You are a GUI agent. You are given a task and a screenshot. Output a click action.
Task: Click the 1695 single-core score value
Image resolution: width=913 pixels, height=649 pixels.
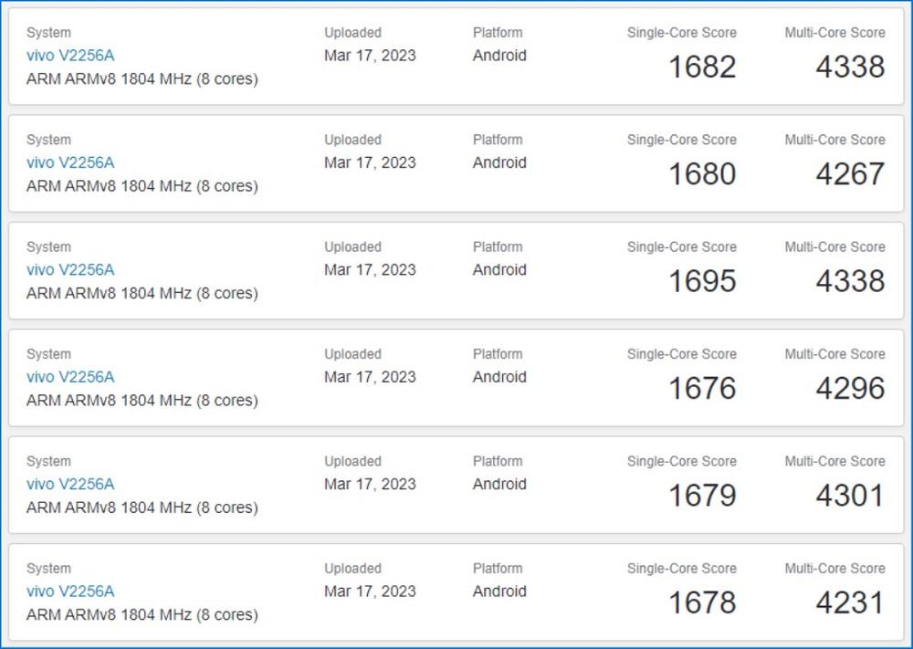pos(702,281)
